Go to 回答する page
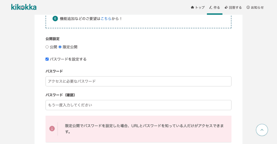The image size is (277, 144). [x=233, y=7]
